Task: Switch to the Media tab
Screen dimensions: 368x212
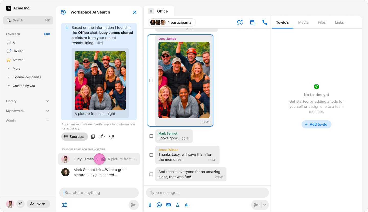Action: [x=303, y=22]
